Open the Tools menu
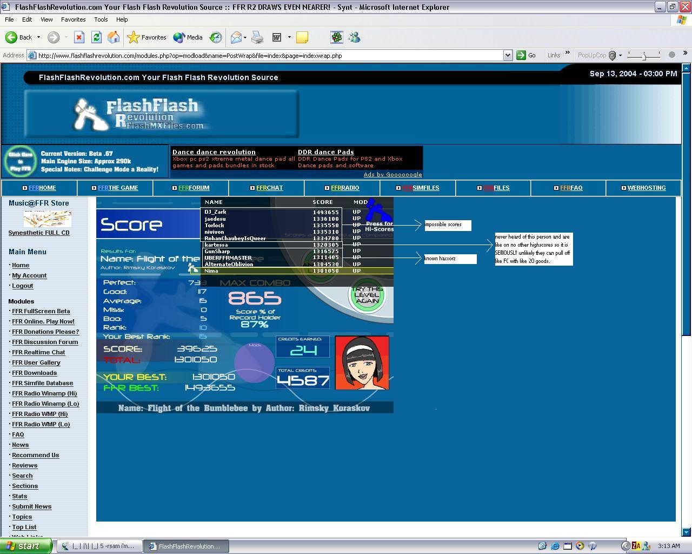This screenshot has width=692, height=554. (x=101, y=19)
